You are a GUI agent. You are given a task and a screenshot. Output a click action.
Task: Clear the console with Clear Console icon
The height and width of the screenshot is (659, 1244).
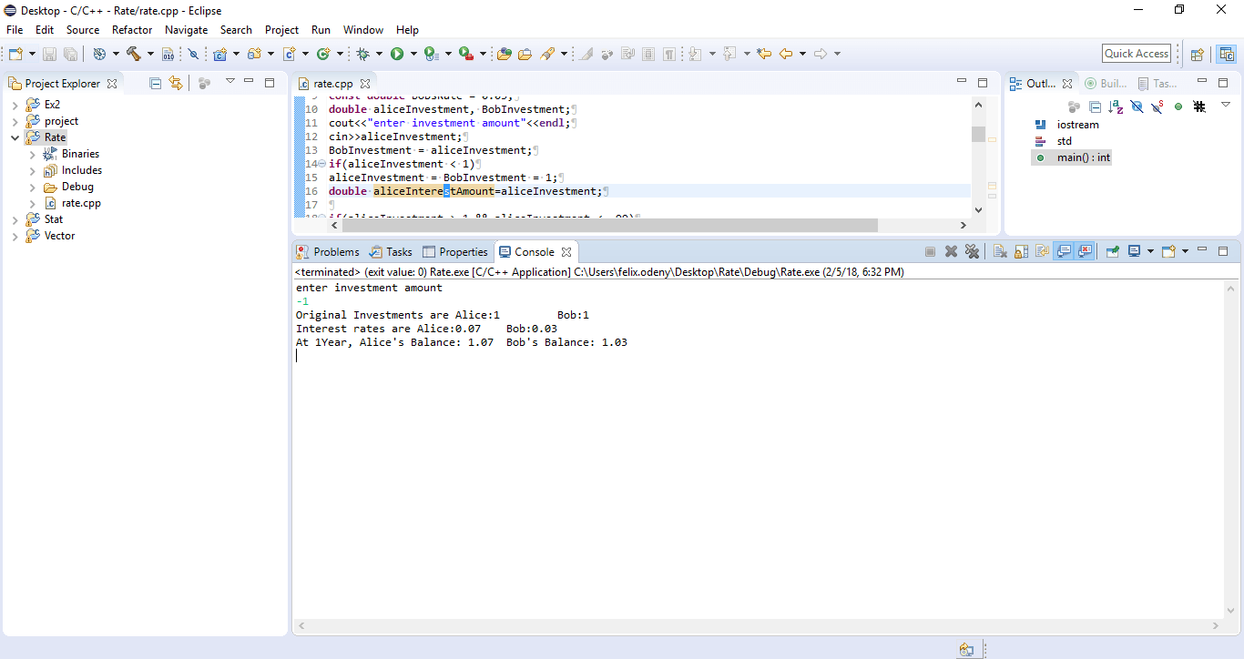pyautogui.click(x=999, y=251)
